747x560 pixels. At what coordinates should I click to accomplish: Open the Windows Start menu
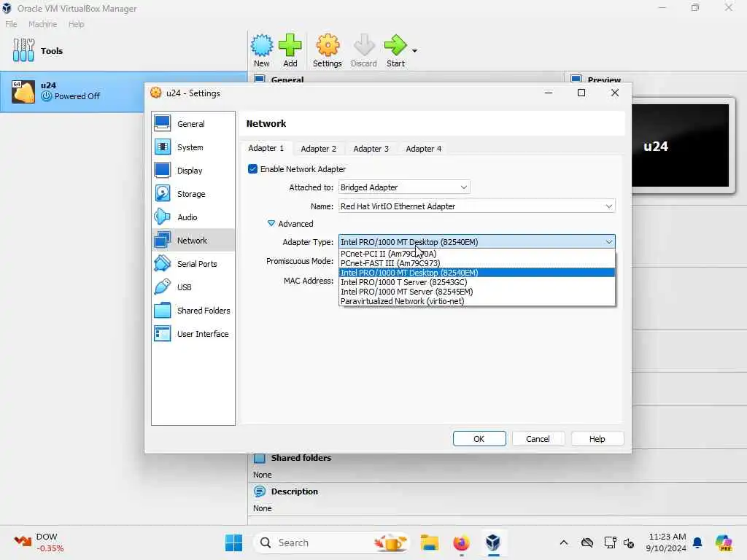click(x=233, y=542)
